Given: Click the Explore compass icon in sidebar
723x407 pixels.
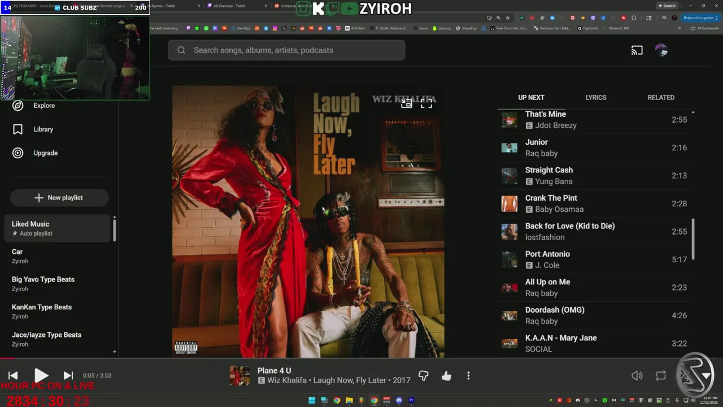Looking at the screenshot, I should [x=18, y=106].
